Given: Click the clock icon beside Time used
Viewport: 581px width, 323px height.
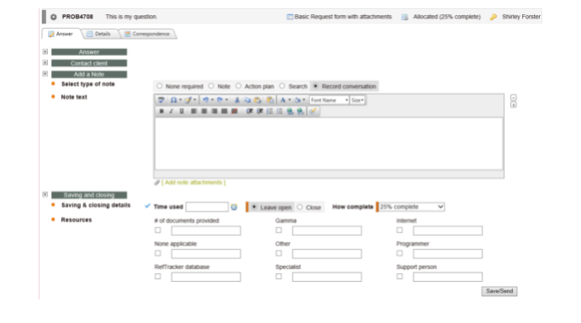Looking at the screenshot, I should pyautogui.click(x=234, y=207).
